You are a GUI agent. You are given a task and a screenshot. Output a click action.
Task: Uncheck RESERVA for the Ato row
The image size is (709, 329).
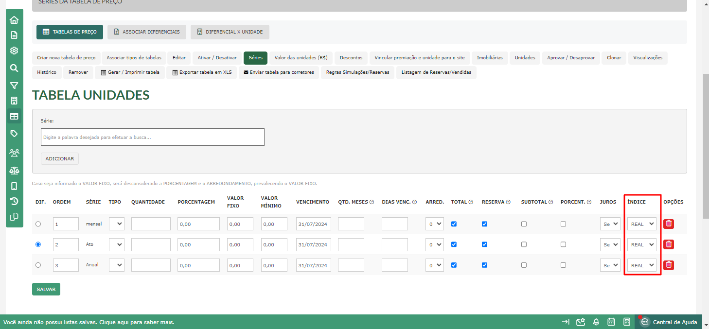(485, 244)
